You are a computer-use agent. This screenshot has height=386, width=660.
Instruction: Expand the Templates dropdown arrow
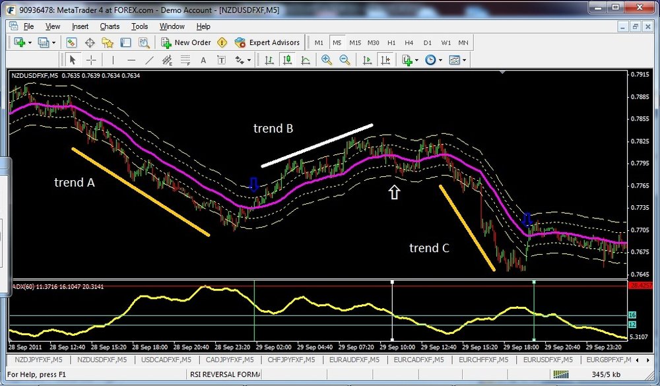pos(464,61)
